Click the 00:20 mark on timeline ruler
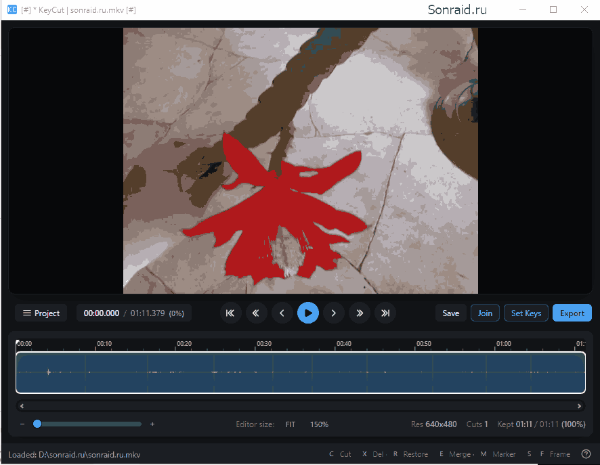 click(184, 344)
